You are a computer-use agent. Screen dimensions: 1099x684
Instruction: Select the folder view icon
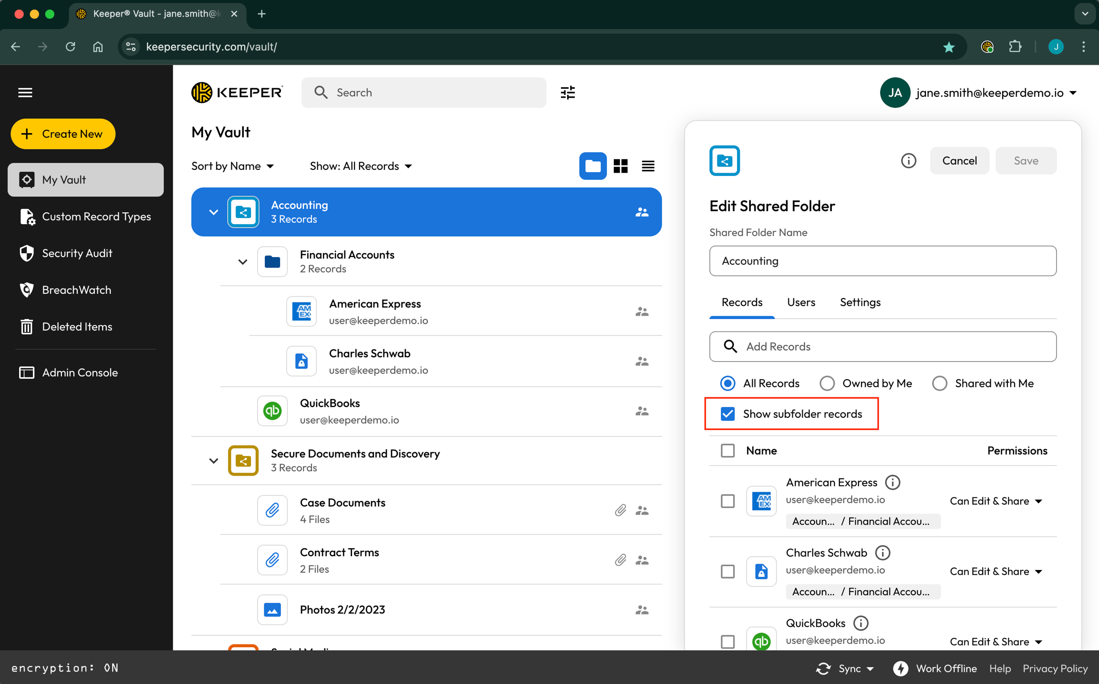click(593, 166)
